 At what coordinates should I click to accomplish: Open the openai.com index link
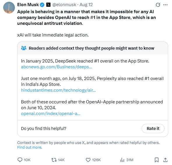coord(51,114)
